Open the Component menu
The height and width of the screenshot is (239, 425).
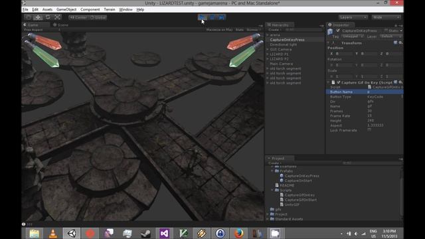coord(90,9)
